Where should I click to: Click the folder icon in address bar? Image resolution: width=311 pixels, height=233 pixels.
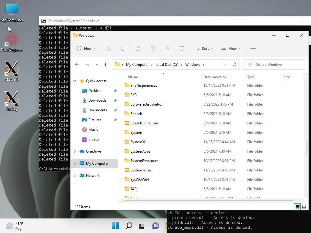point(117,64)
